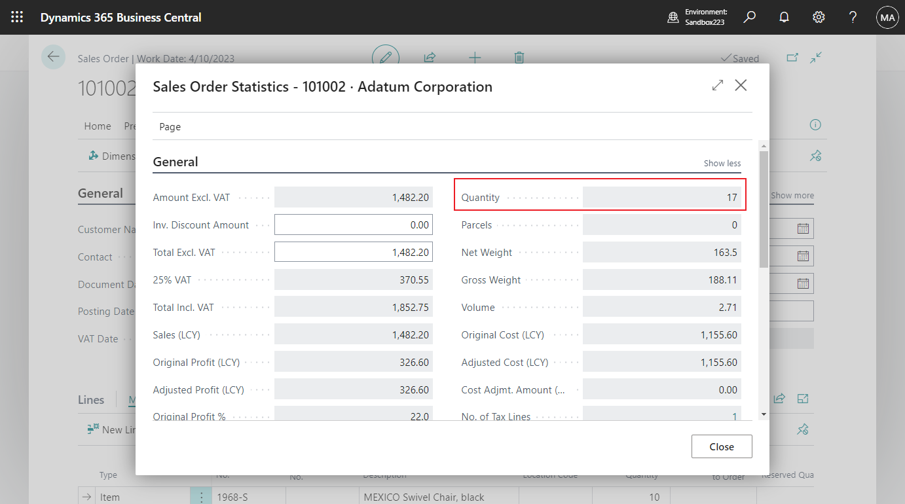Screen dimensions: 905x504
Task: Delete the sales order via the trash icon
Action: coord(519,58)
